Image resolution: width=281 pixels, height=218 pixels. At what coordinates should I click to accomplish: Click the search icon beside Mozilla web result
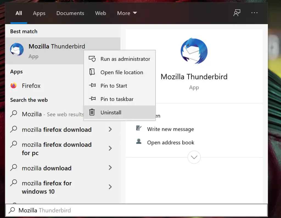point(14,114)
